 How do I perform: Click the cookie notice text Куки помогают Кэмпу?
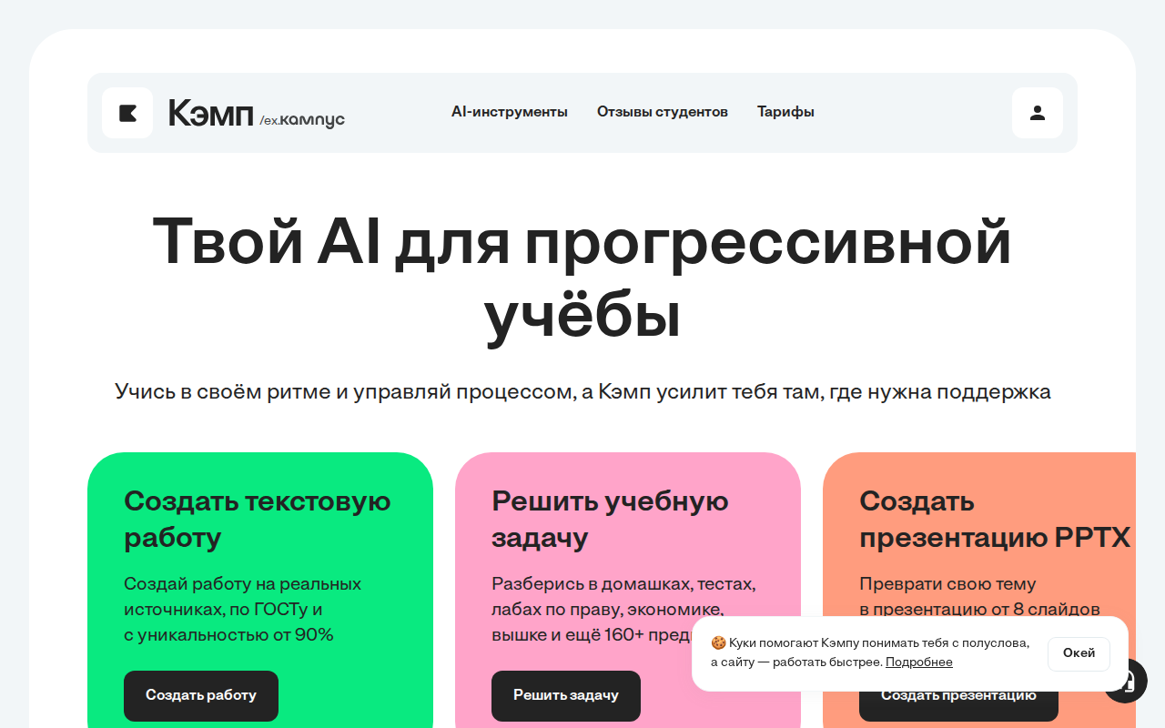tap(870, 652)
